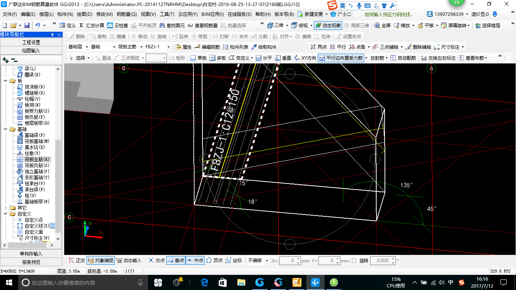
Task: Click the 工程设置 panel button
Action: (31, 42)
